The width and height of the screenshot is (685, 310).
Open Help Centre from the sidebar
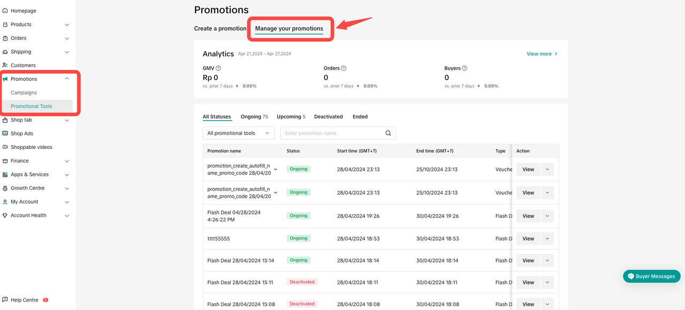point(24,300)
